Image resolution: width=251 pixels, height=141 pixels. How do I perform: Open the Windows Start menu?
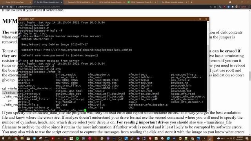[x=3, y=138]
